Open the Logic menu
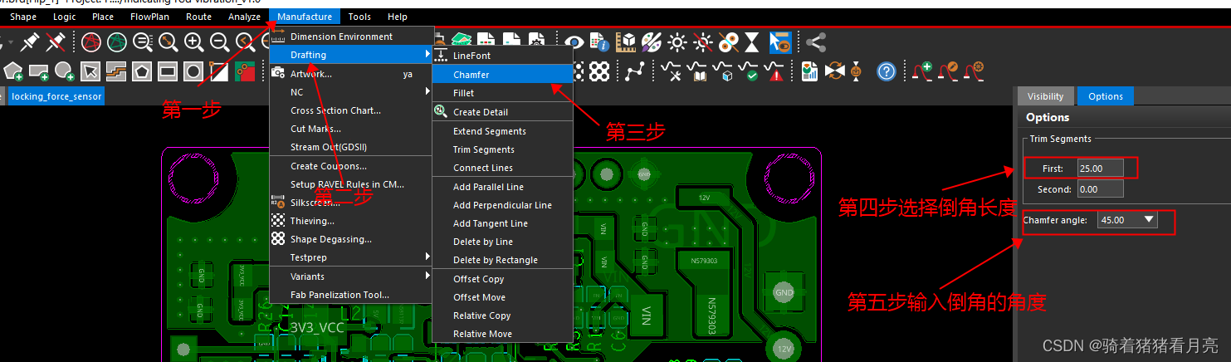Screen dimensions: 1231x362 (x=64, y=17)
